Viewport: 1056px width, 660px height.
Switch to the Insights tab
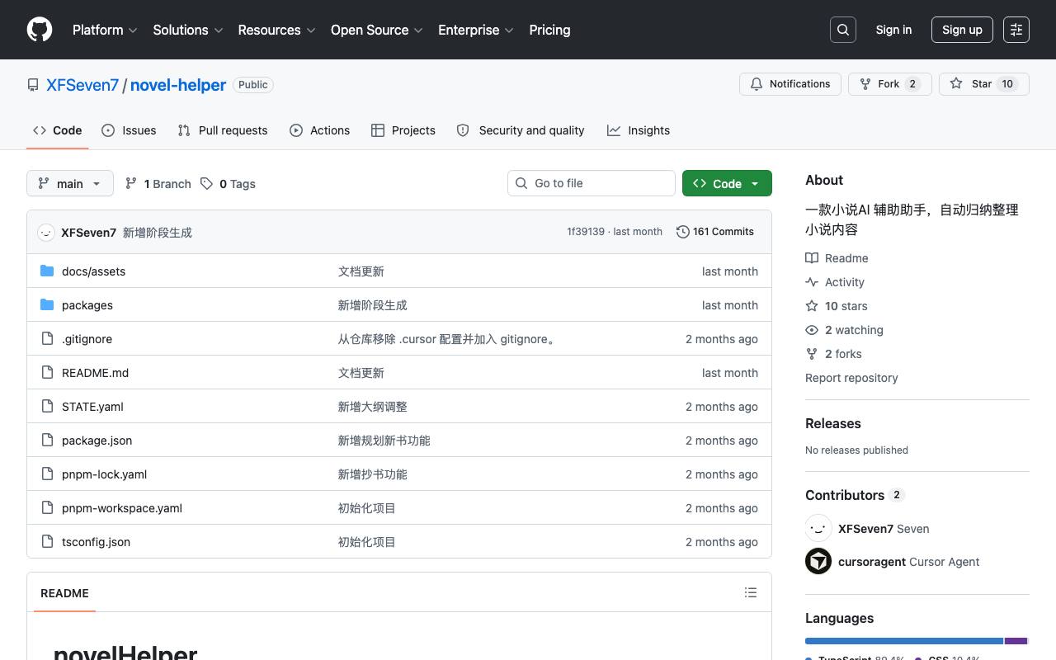639,130
